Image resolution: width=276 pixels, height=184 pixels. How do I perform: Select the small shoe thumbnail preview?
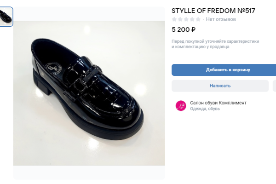(x=6, y=17)
